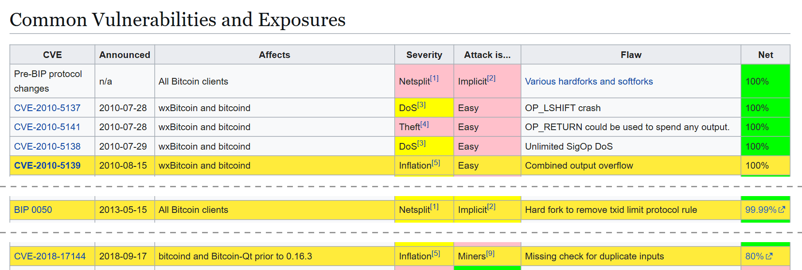This screenshot has height=270, width=802.
Task: Click 'wxBitcoin and bitcoind' in CVE-2010-5139 row
Action: (204, 166)
